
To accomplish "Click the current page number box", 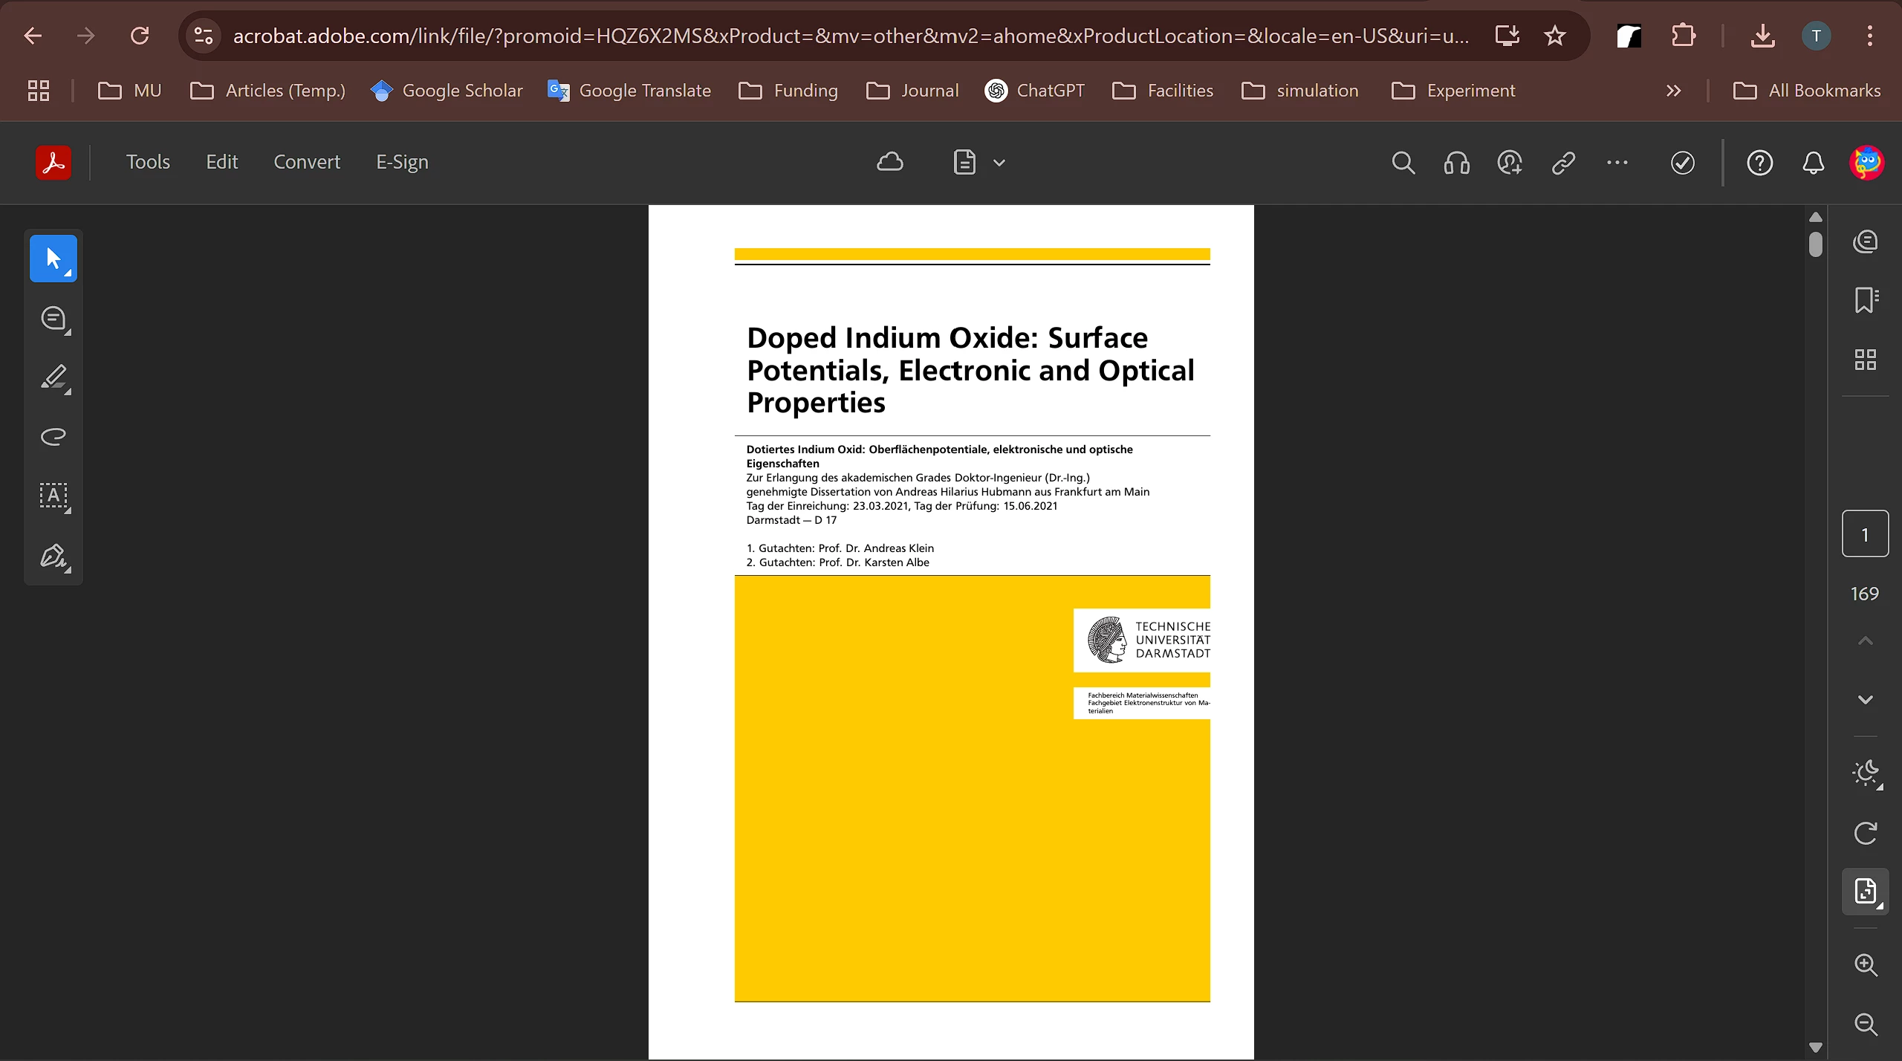I will 1866,534.
